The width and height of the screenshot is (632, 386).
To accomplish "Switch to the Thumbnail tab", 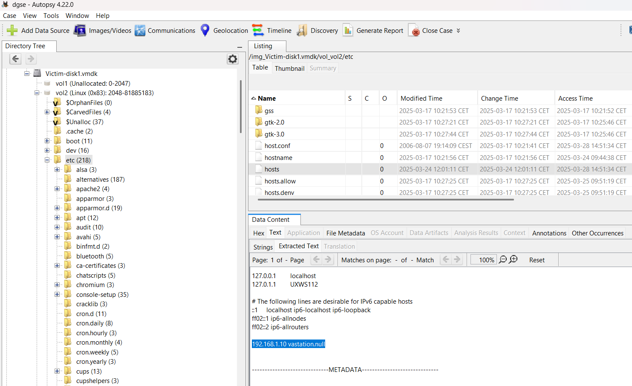I will click(290, 68).
